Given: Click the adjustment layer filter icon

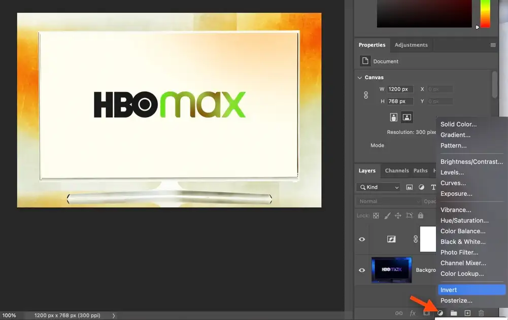Looking at the screenshot, I should coord(421,187).
